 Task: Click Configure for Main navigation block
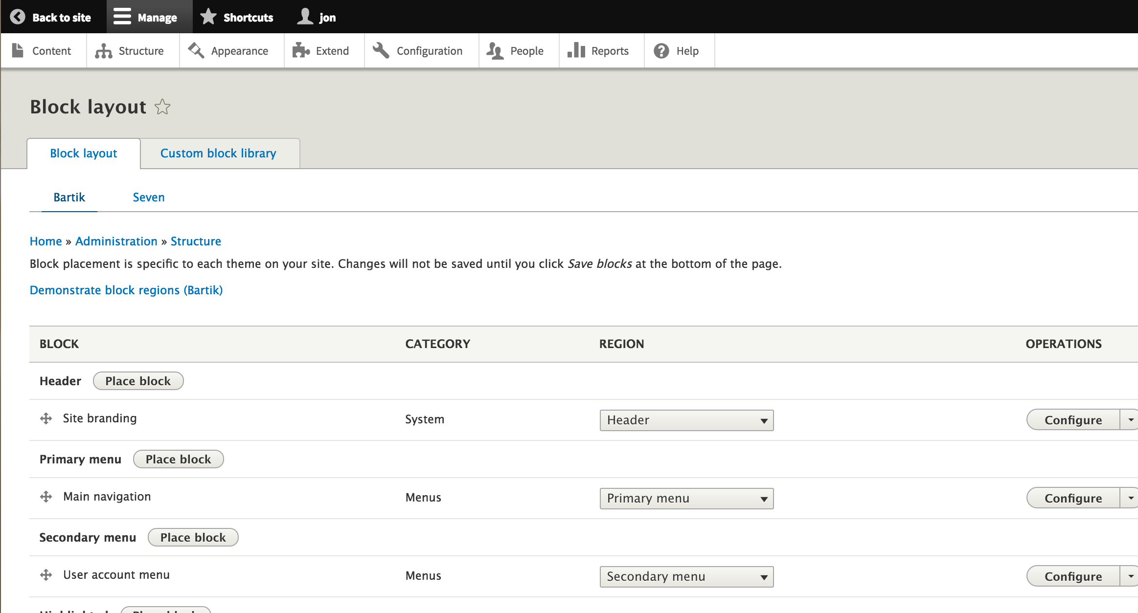click(1073, 498)
